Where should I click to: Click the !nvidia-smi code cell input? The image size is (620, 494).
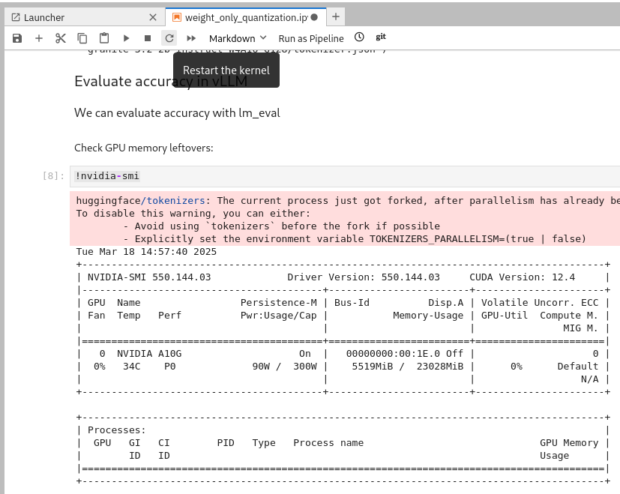[344, 176]
